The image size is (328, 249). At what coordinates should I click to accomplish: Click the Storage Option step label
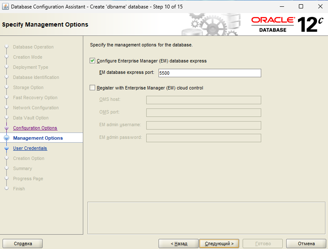(28, 87)
